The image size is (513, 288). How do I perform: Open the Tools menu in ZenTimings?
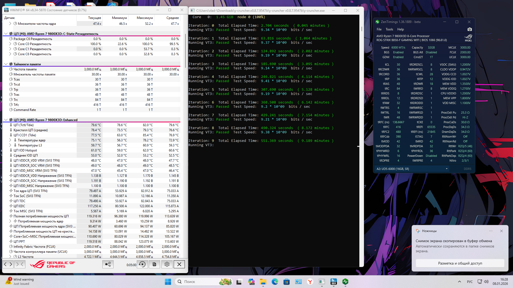(x=389, y=29)
